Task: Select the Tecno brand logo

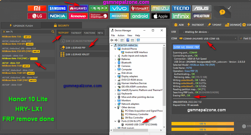Action: pos(181,8)
